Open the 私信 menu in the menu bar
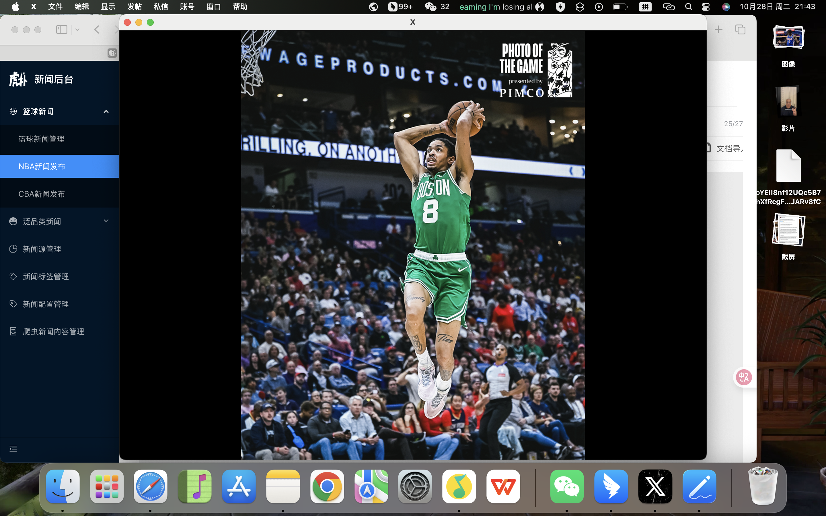 [x=161, y=7]
